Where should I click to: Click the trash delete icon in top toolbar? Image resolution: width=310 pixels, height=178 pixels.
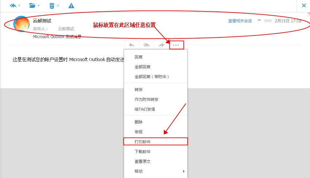52,6
